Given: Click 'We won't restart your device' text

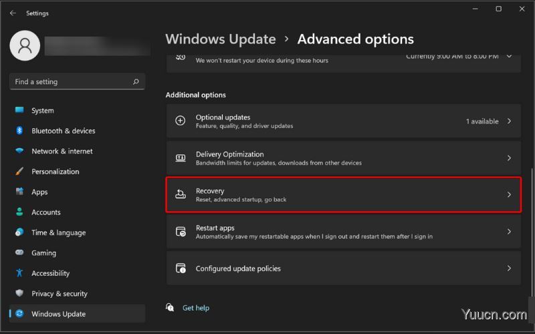Looking at the screenshot, I should click(x=262, y=60).
